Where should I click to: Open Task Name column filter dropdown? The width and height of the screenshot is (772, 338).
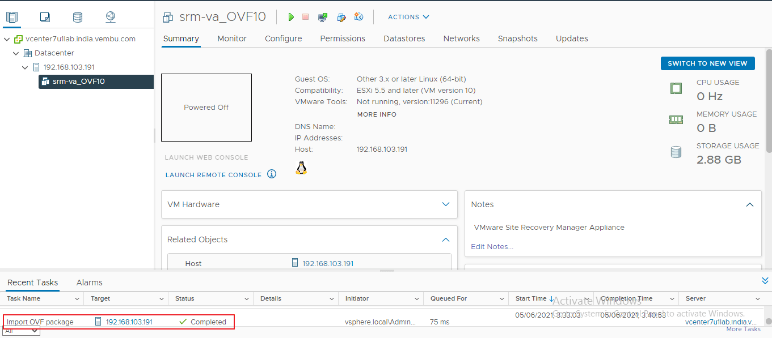pos(78,299)
